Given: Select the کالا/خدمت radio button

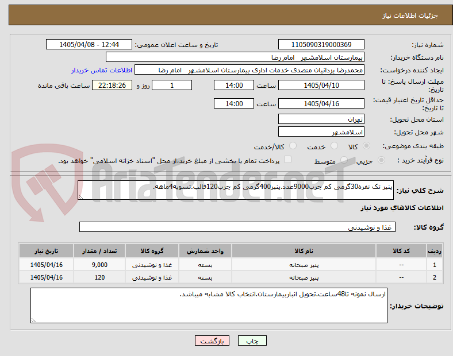Looking at the screenshot, I should pos(293,146).
